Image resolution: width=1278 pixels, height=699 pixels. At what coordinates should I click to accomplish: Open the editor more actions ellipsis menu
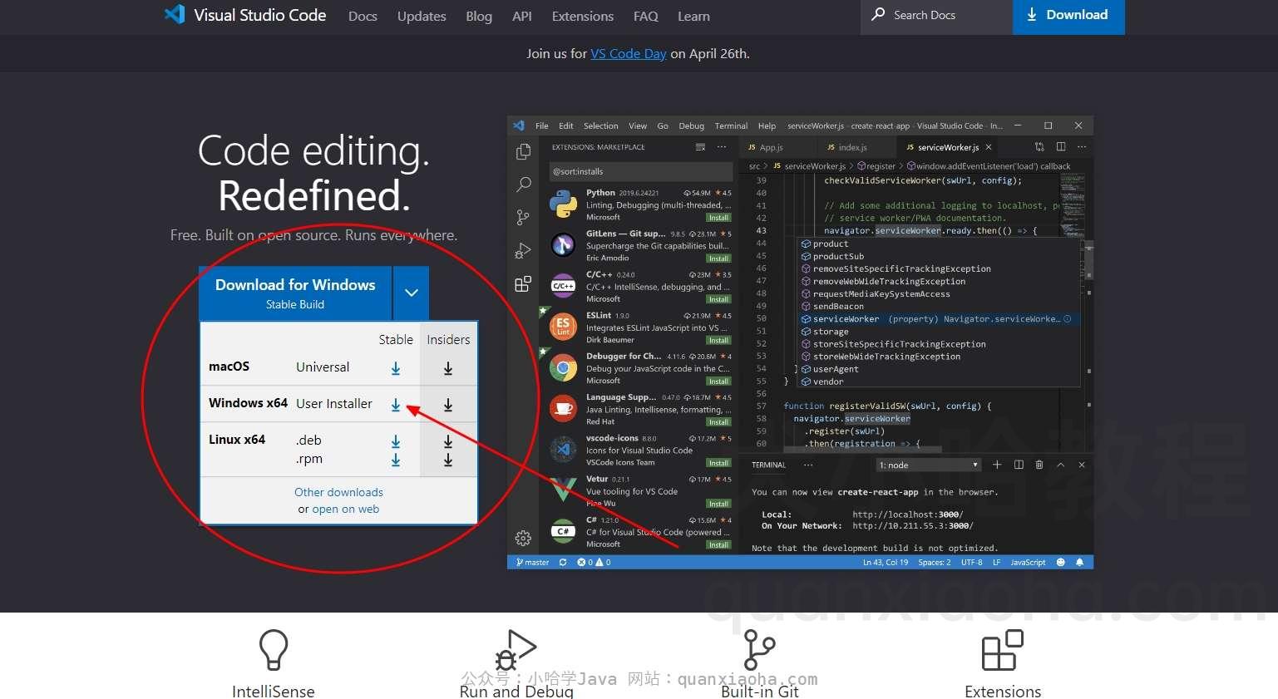click(x=1082, y=147)
